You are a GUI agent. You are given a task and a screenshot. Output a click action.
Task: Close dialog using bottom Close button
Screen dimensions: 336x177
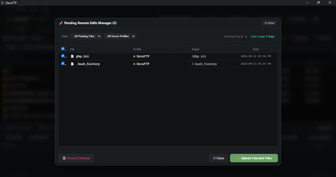[x=218, y=158]
